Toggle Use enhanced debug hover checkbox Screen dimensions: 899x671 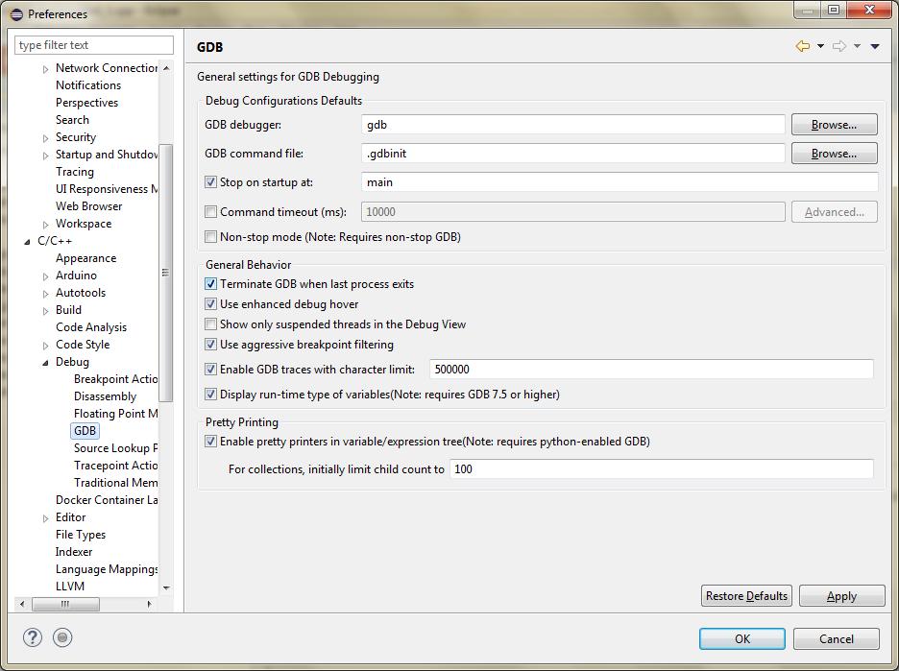[210, 303]
